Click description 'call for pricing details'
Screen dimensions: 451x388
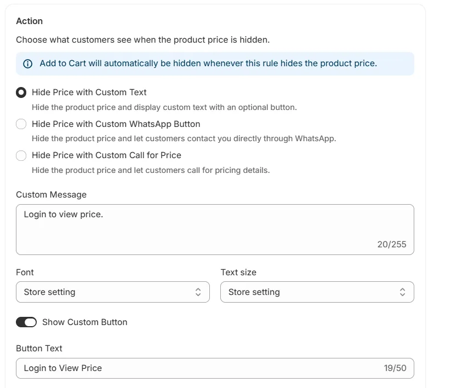click(x=229, y=170)
